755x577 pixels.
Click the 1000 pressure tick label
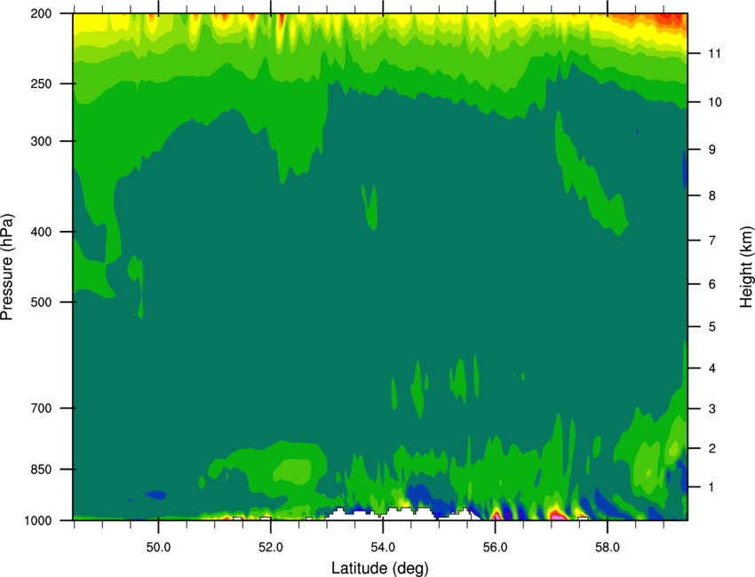[38, 520]
